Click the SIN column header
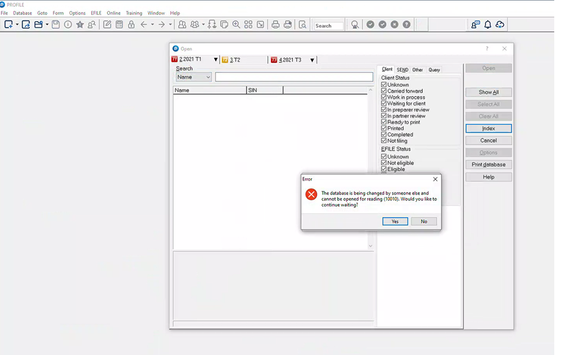This screenshot has height=355, width=573. [265, 90]
